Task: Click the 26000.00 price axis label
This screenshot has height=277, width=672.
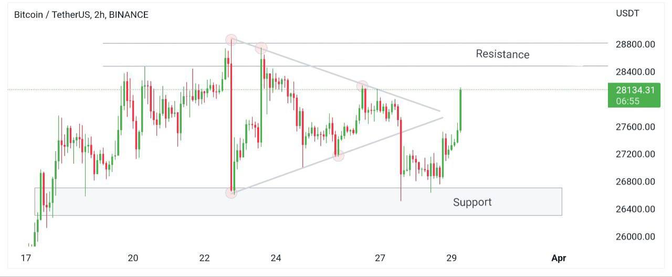Action: pyautogui.click(x=635, y=237)
